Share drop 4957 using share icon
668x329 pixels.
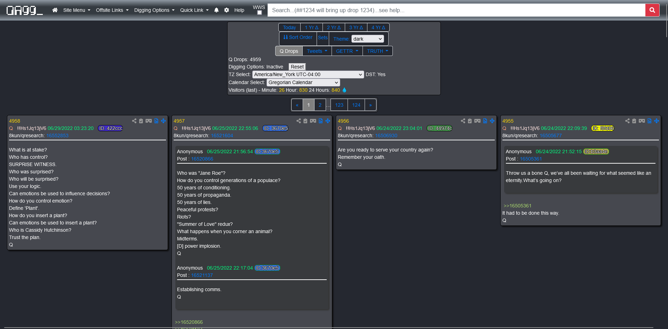click(299, 121)
